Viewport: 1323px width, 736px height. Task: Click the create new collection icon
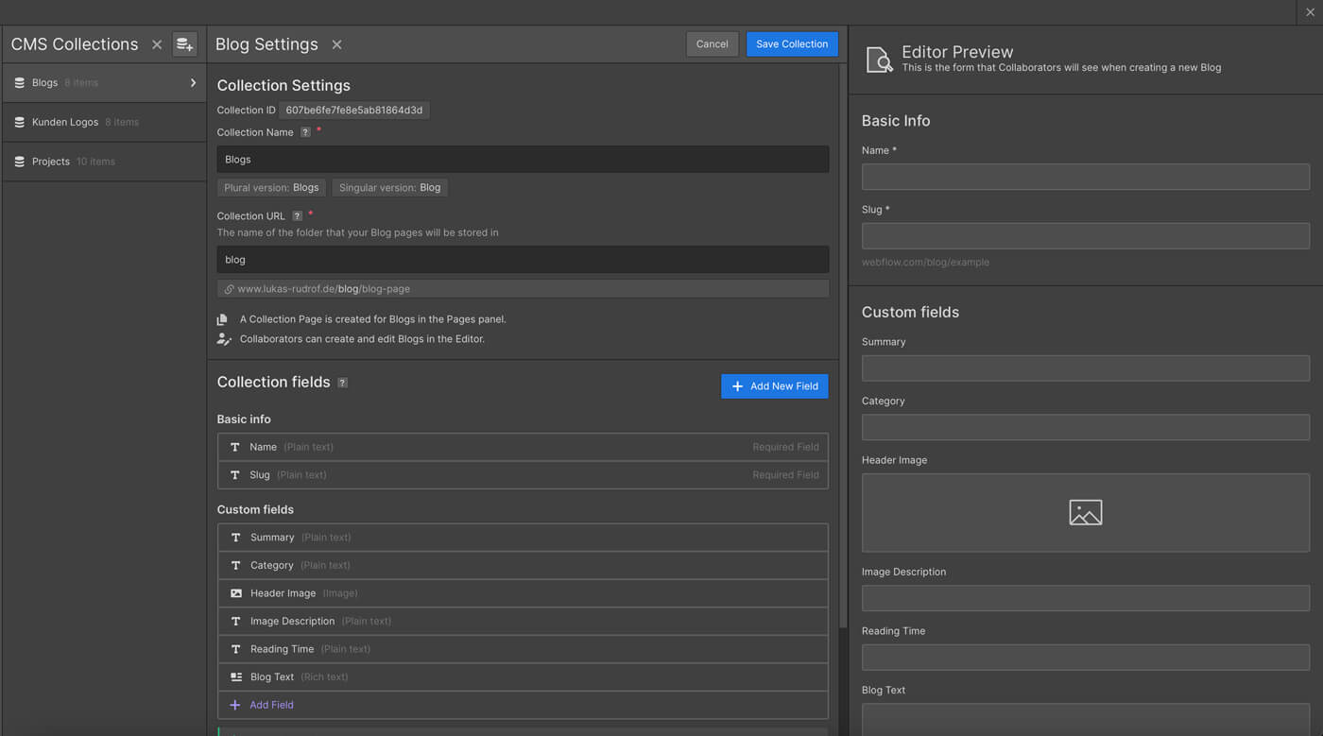184,43
